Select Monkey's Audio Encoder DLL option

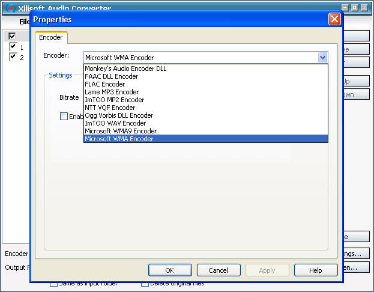click(206, 68)
